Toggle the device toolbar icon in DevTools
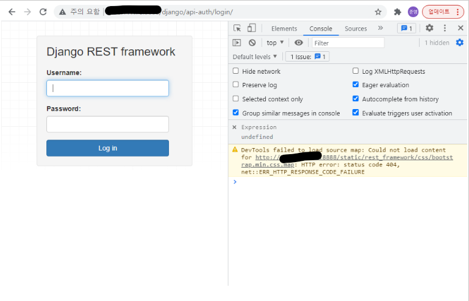The width and height of the screenshot is (469, 301). 251,28
